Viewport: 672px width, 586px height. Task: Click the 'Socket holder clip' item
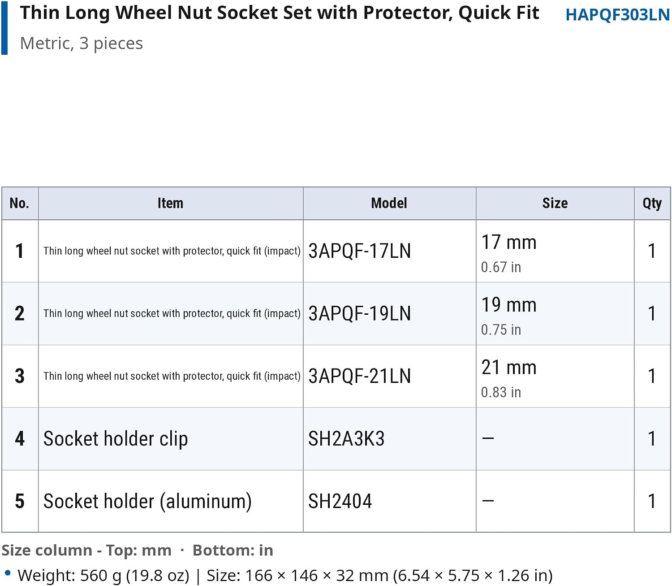click(x=116, y=438)
